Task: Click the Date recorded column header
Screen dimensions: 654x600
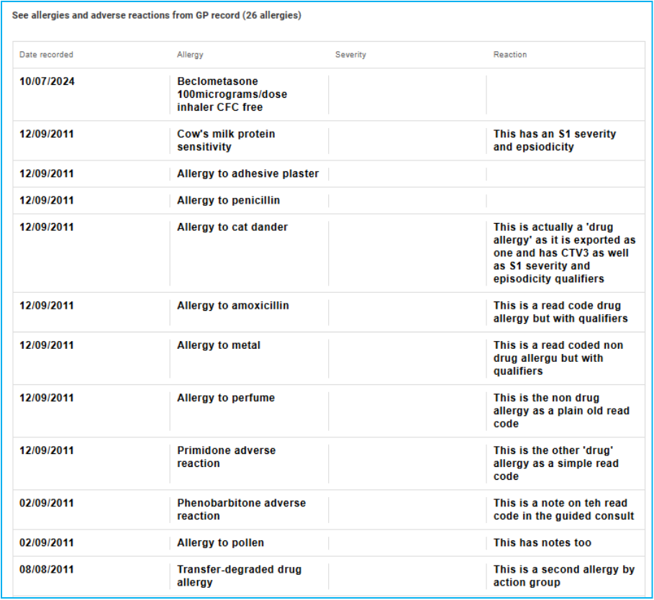Action: [x=46, y=55]
